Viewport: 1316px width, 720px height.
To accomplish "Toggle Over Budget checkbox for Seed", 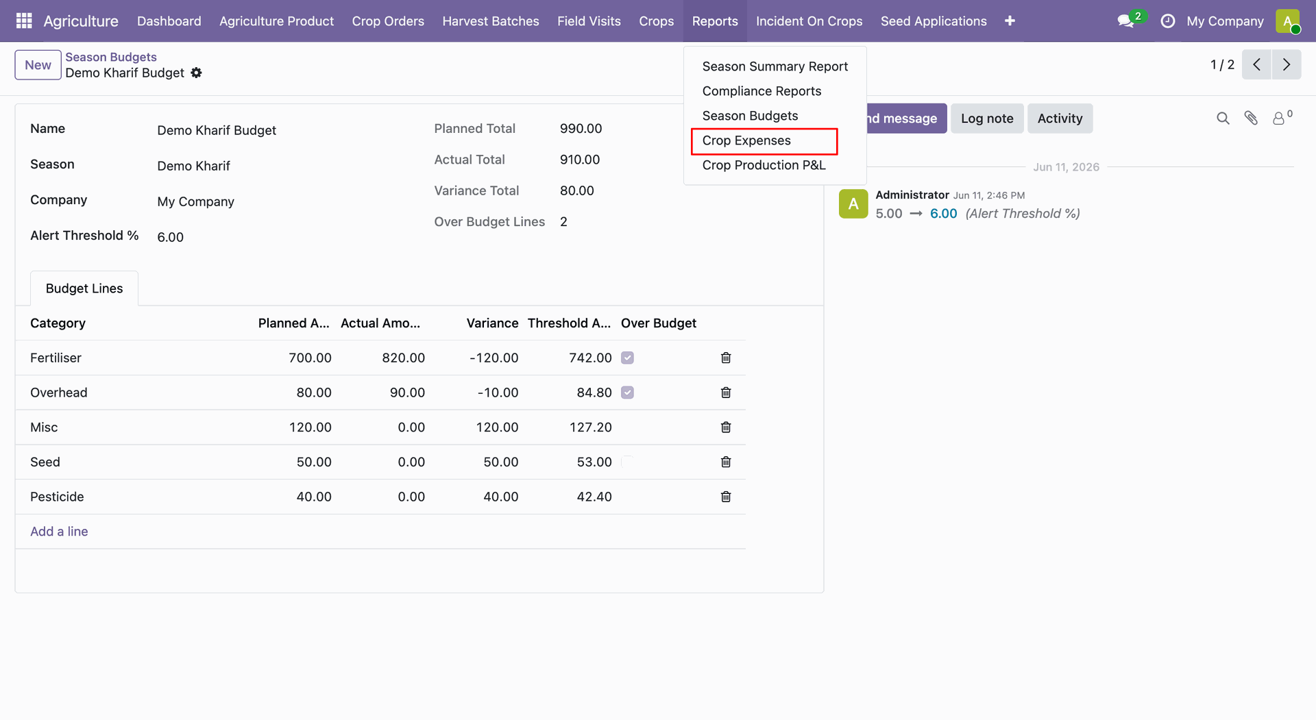I will point(627,462).
